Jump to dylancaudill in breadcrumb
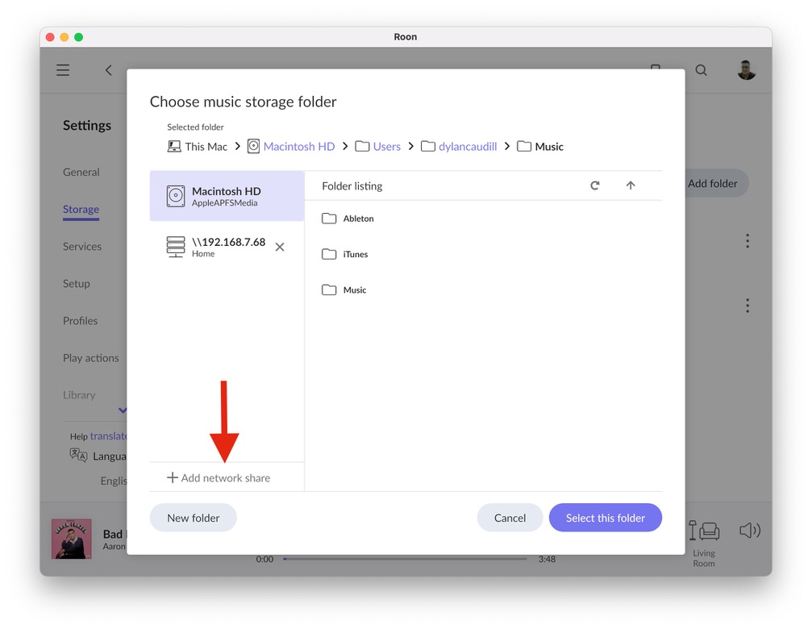The height and width of the screenshot is (629, 812). click(x=459, y=147)
